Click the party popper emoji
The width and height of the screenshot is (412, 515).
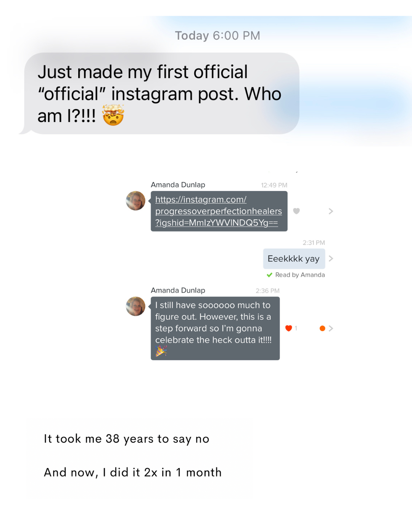click(161, 351)
